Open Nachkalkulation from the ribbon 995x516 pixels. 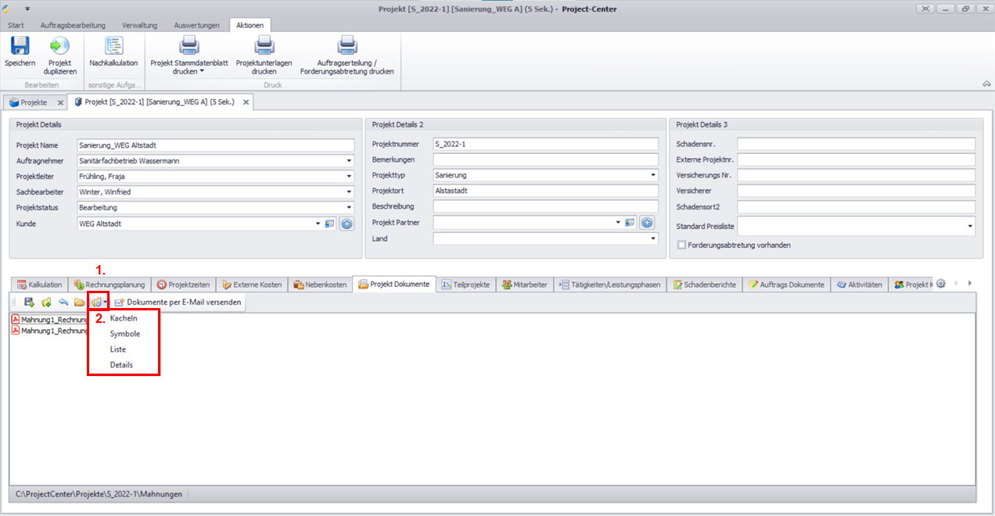(113, 47)
